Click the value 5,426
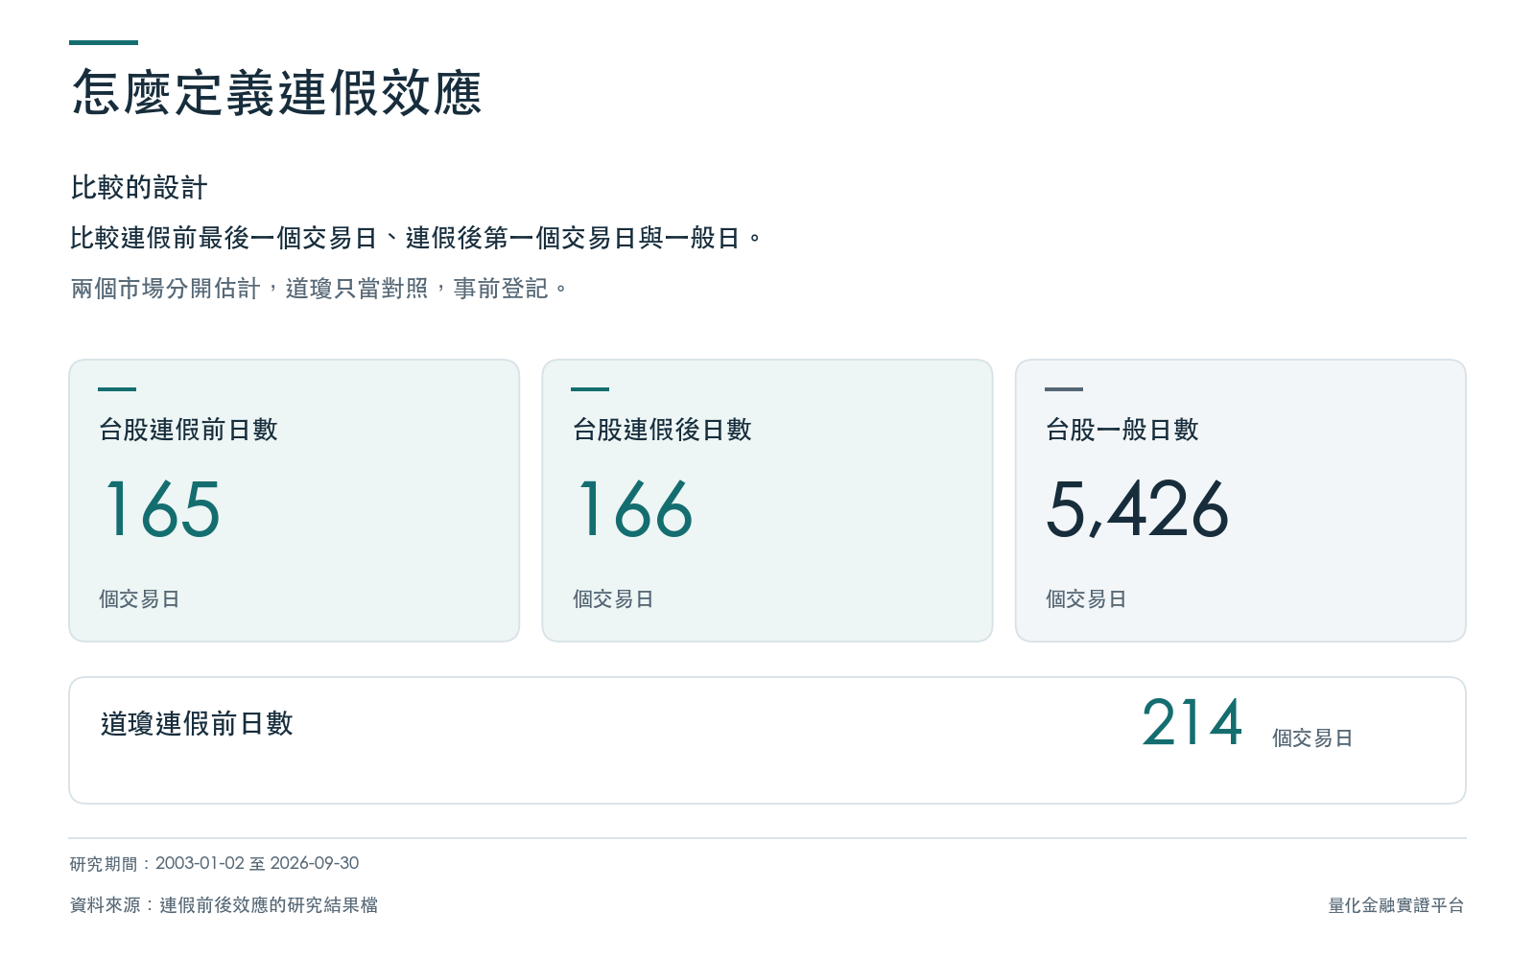 pos(1137,509)
